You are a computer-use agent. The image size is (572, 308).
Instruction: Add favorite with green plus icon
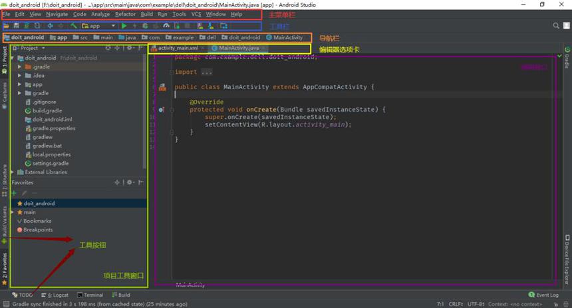point(14,193)
